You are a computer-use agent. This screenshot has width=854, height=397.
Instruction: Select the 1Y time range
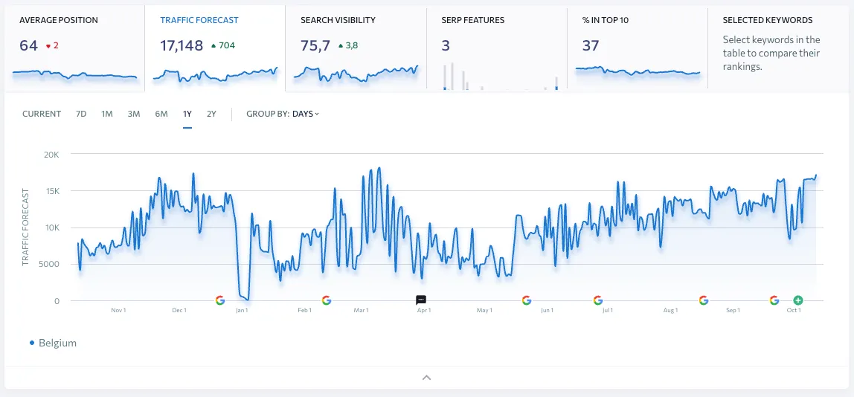click(x=187, y=114)
